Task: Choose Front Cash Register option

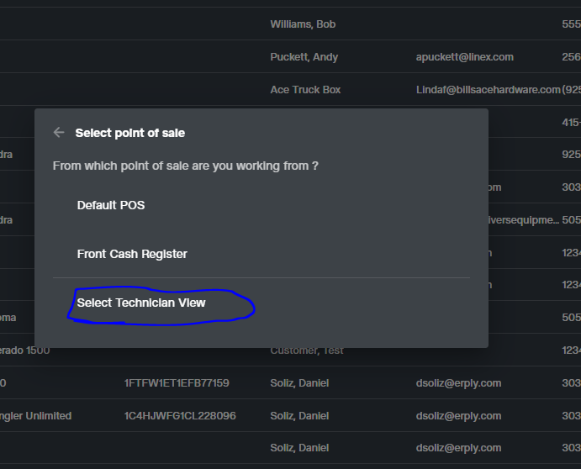Action: (132, 254)
